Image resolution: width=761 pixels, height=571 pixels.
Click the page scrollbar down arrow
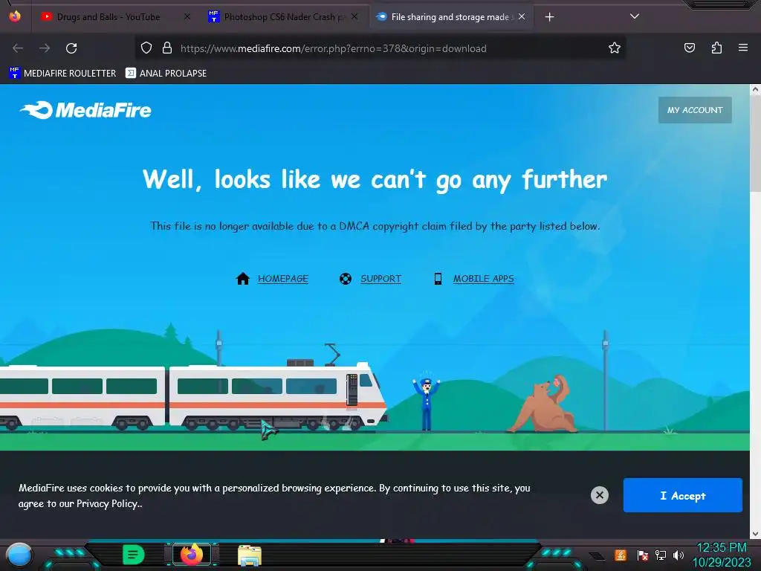(x=755, y=534)
